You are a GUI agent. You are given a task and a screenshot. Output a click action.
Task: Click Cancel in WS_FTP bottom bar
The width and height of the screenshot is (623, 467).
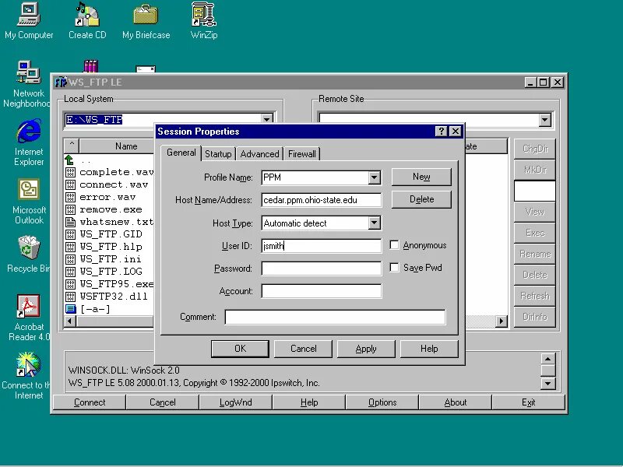pyautogui.click(x=163, y=402)
